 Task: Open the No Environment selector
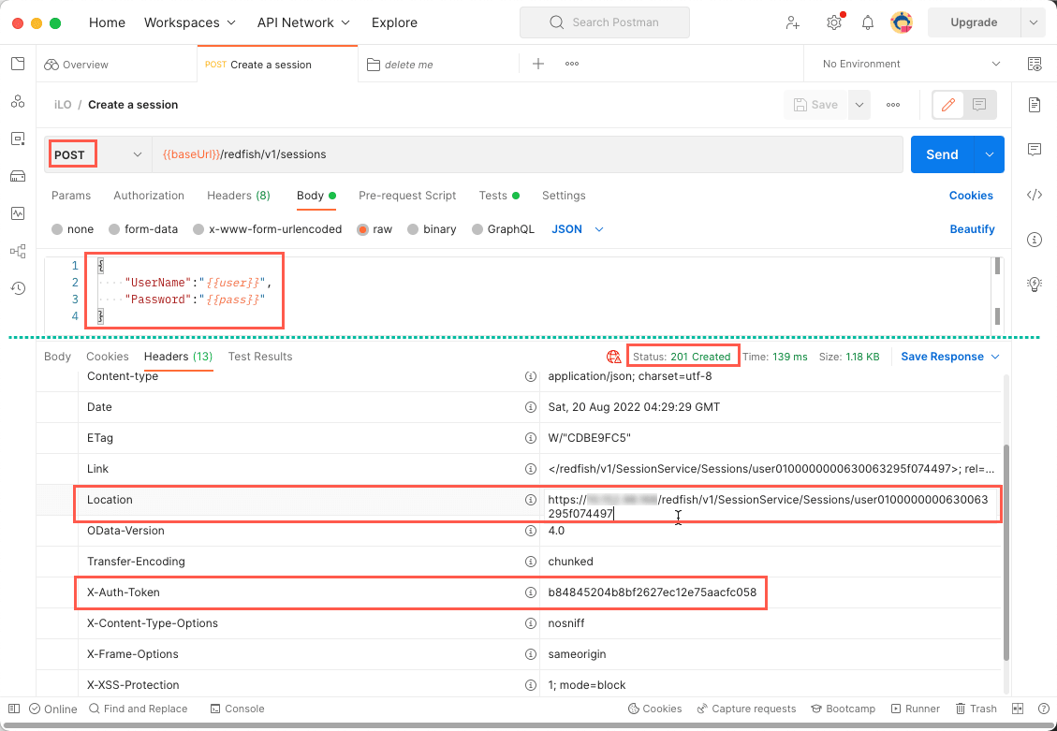coord(911,64)
